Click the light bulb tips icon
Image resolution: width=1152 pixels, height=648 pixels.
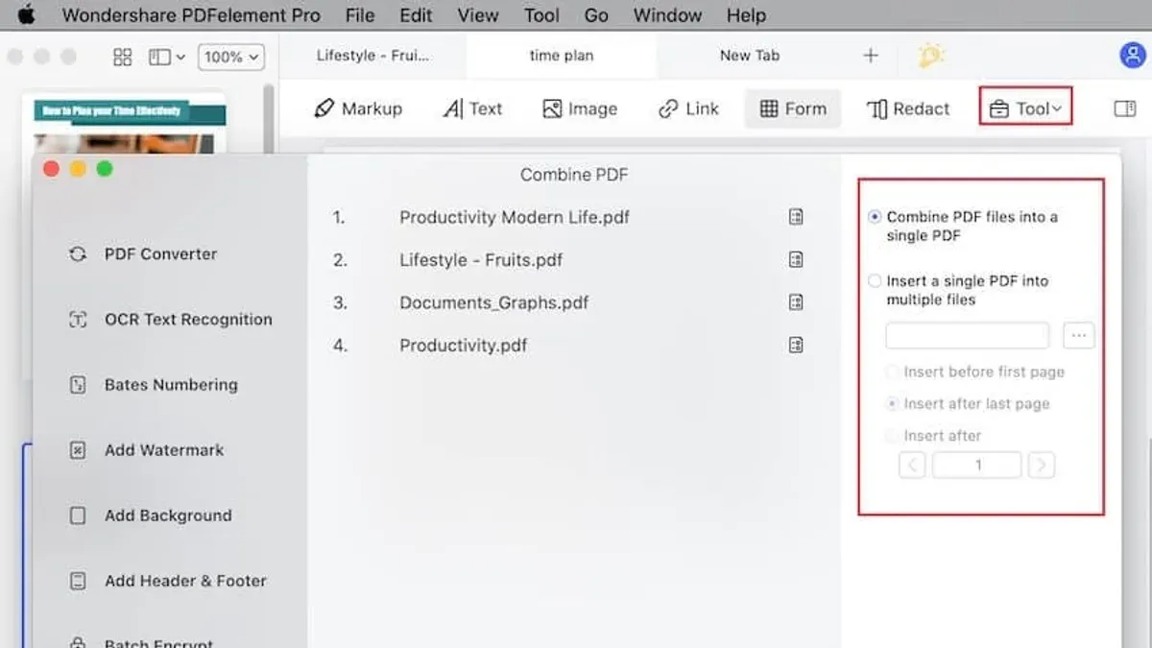(x=930, y=56)
